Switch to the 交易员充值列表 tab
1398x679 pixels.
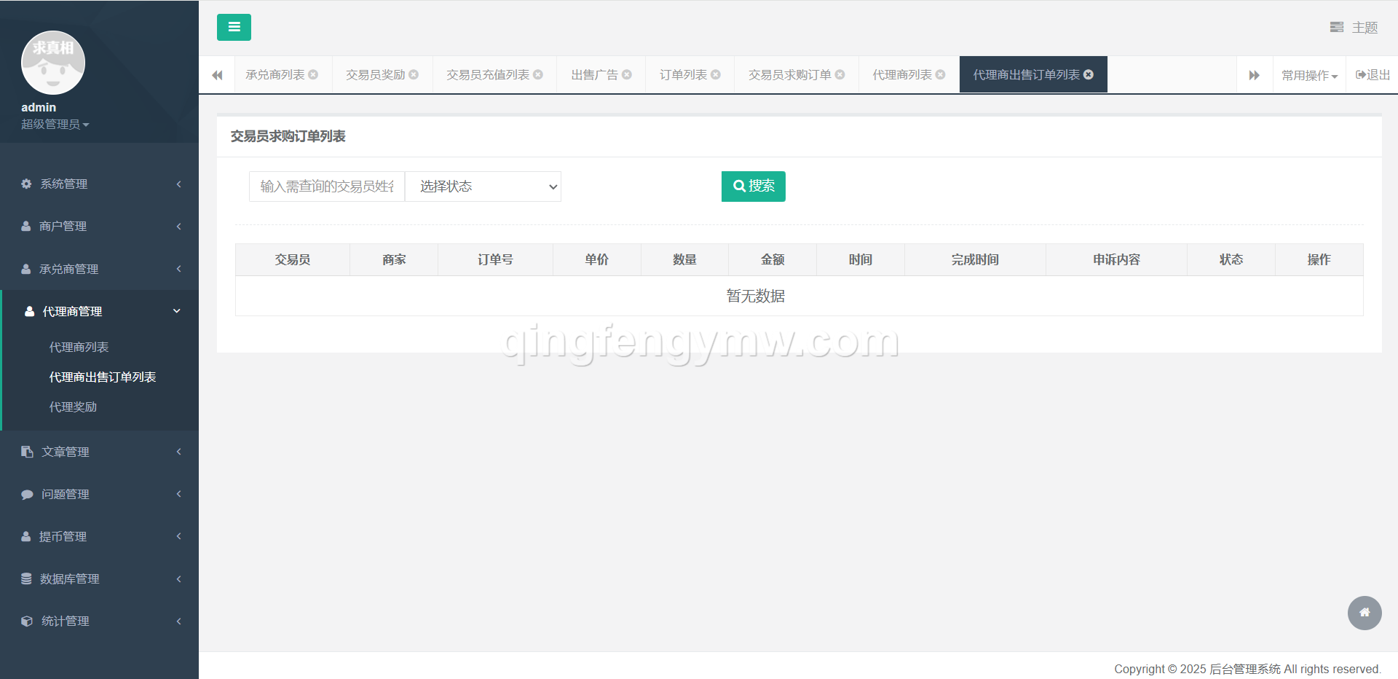pos(488,74)
